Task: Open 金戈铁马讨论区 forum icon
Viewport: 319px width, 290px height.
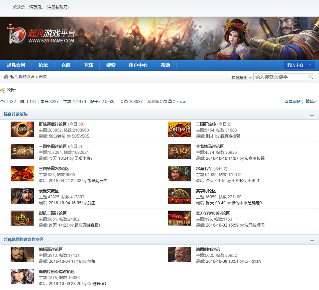Action: [179, 151]
